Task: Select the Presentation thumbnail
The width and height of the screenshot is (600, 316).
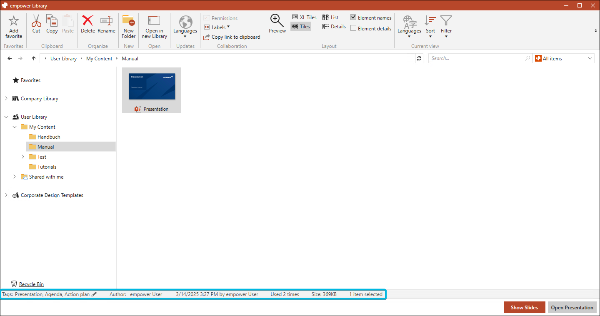Action: pyautogui.click(x=152, y=90)
